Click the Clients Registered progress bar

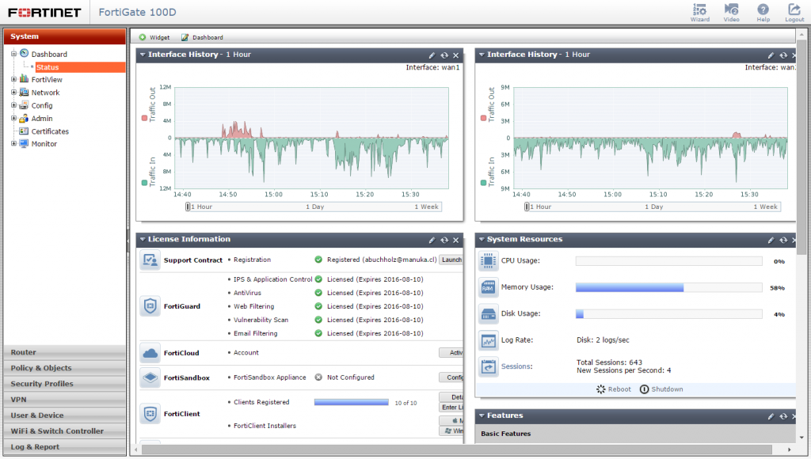(351, 401)
